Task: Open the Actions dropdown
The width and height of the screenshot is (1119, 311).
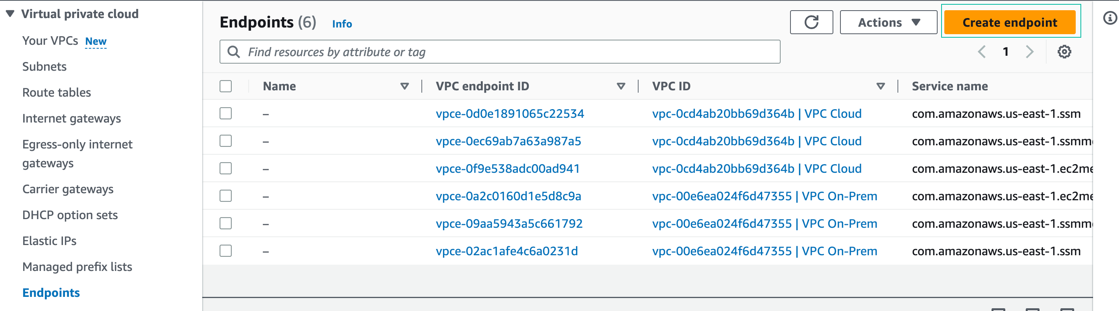Action: (888, 22)
